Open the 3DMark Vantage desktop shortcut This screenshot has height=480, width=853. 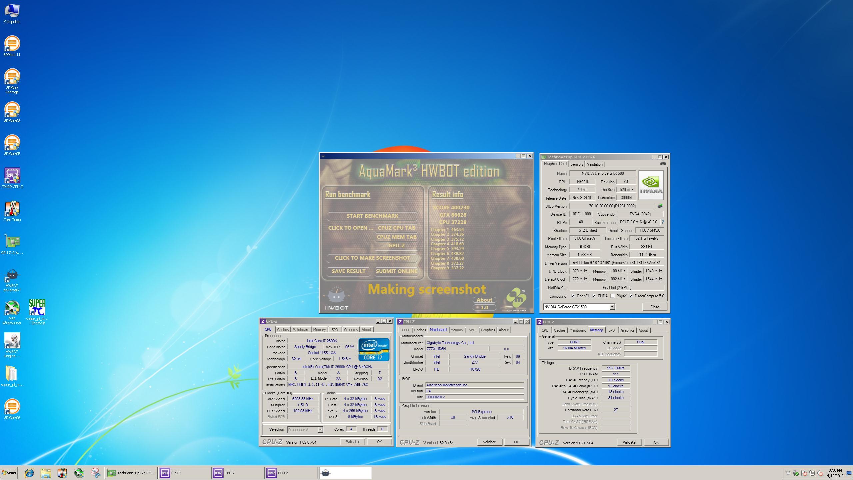[12, 81]
